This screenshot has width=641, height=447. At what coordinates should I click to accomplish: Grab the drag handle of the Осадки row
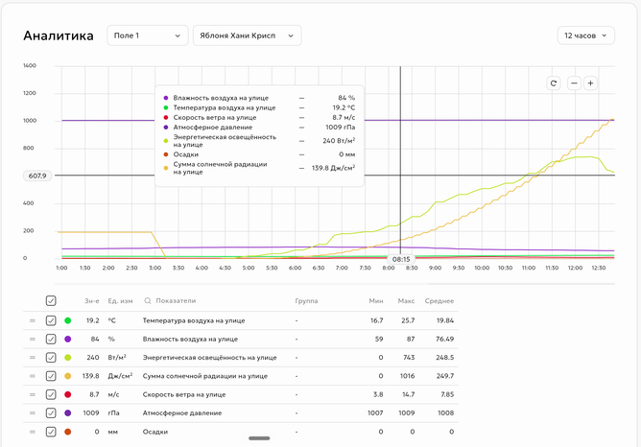pos(33,432)
